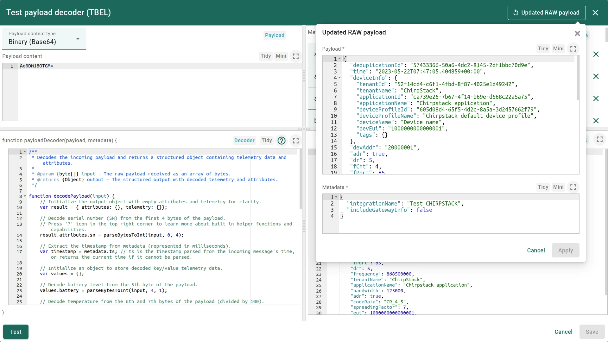Cancel the Updated RAW payload popup
This screenshot has width=608, height=342.
pos(536,250)
